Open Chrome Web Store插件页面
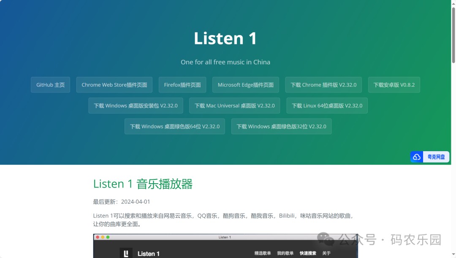Image resolution: width=456 pixels, height=258 pixels. pos(114,84)
